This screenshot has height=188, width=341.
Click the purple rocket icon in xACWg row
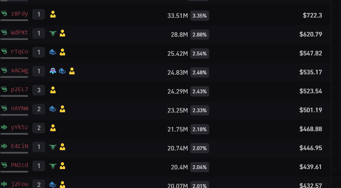[53, 71]
